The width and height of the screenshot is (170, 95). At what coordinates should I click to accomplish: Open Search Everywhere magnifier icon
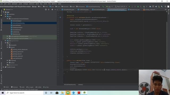tap(165, 7)
